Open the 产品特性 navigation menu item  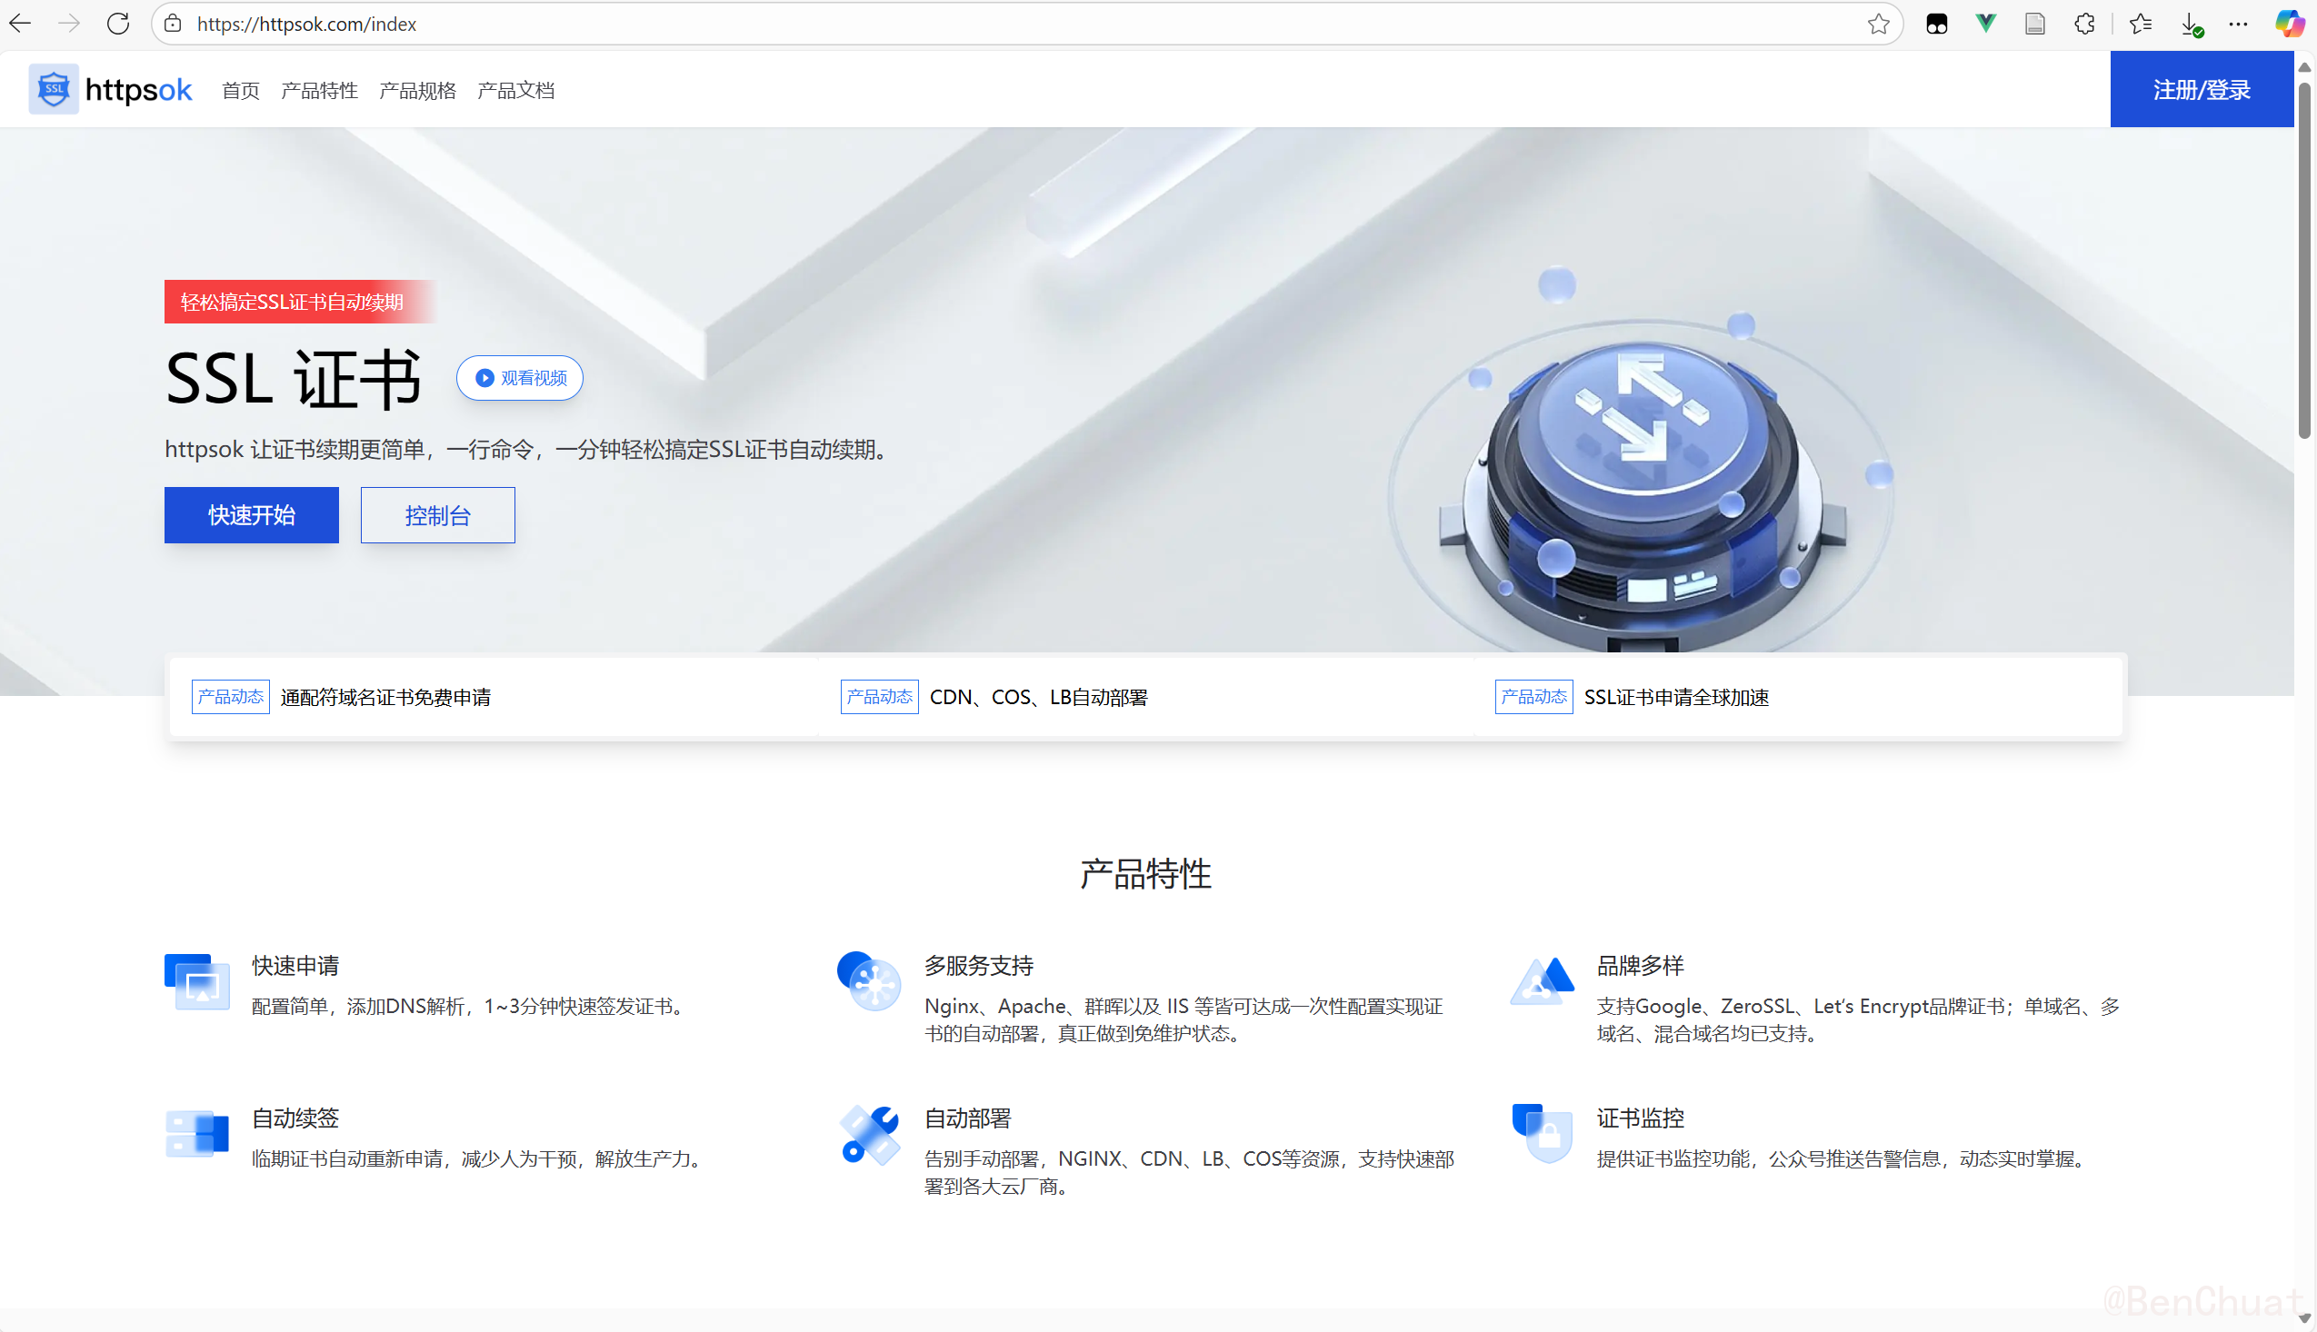tap(318, 90)
